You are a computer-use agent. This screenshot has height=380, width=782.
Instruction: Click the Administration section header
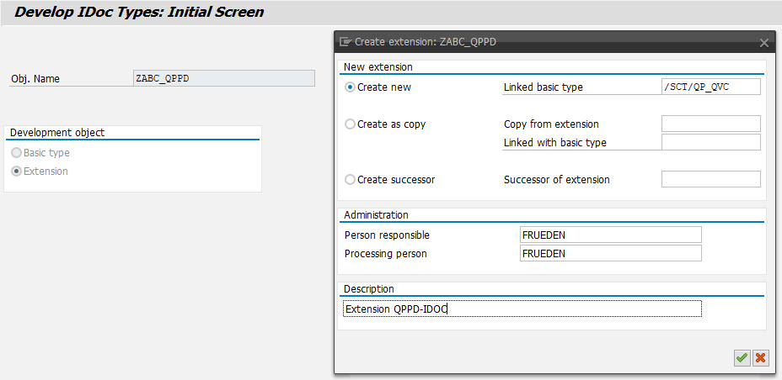click(x=376, y=215)
